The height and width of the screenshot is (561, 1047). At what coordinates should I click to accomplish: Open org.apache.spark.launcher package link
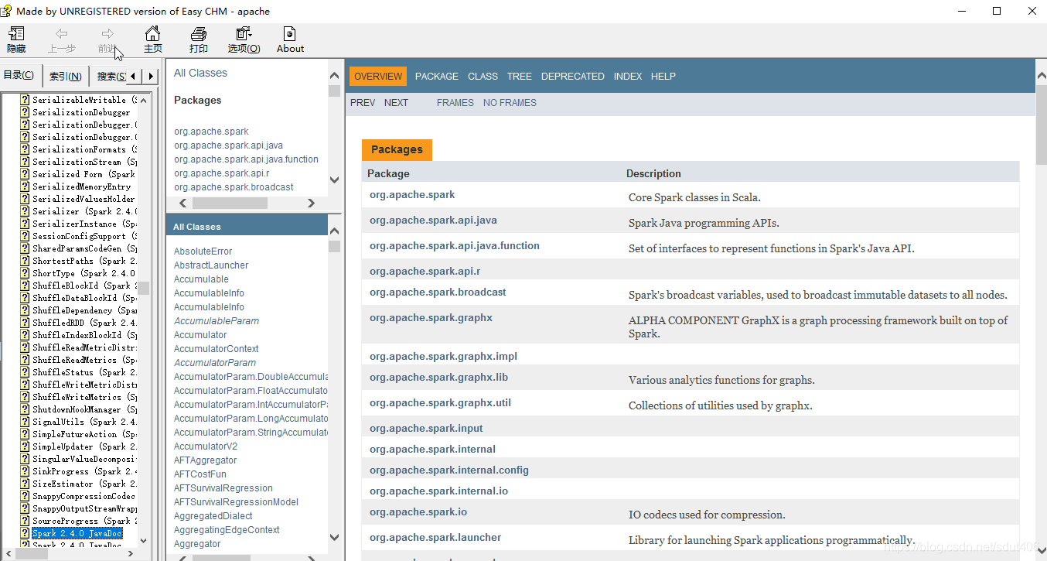[435, 537]
